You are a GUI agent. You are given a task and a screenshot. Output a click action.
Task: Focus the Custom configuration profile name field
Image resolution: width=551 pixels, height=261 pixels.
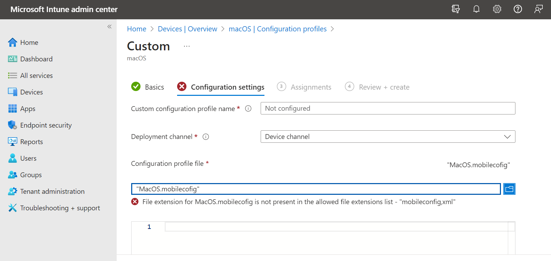tap(388, 108)
